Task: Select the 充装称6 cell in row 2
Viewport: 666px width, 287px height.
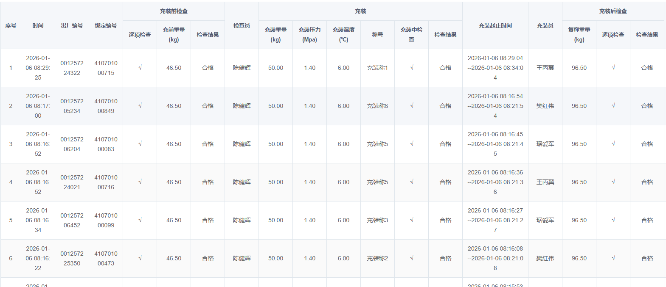Action: click(377, 106)
